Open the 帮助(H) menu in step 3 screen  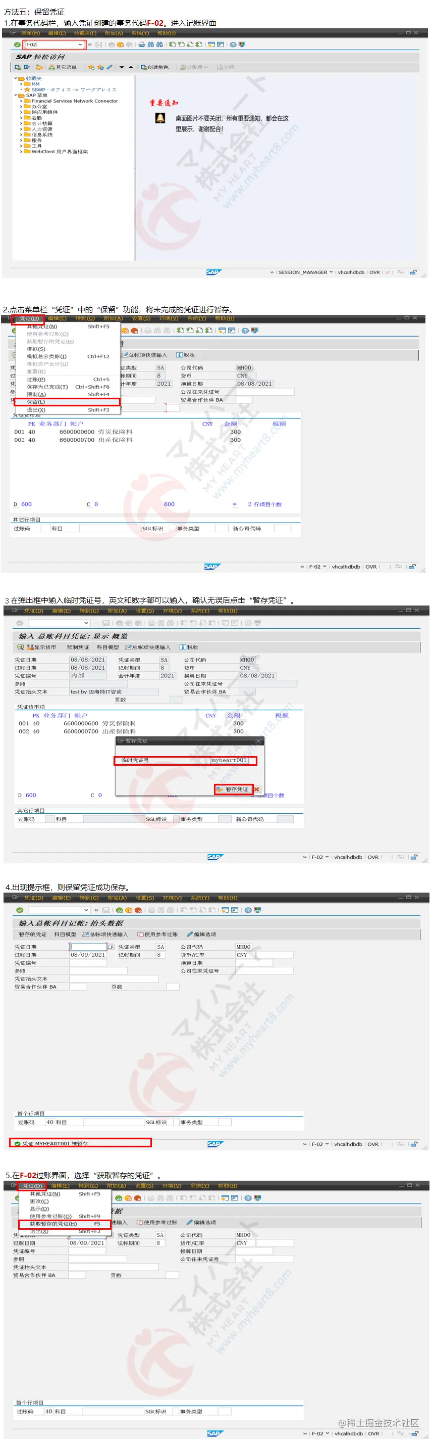tap(228, 611)
